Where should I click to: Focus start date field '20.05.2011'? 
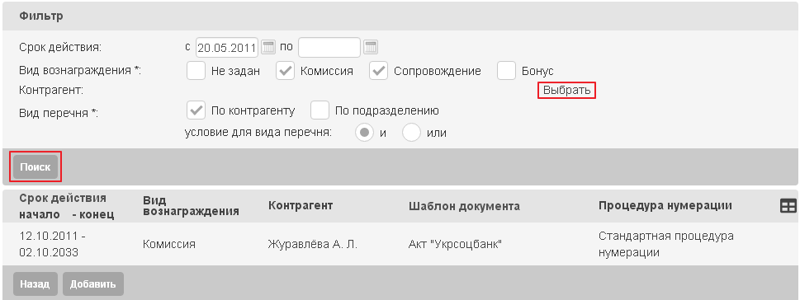pyautogui.click(x=227, y=48)
